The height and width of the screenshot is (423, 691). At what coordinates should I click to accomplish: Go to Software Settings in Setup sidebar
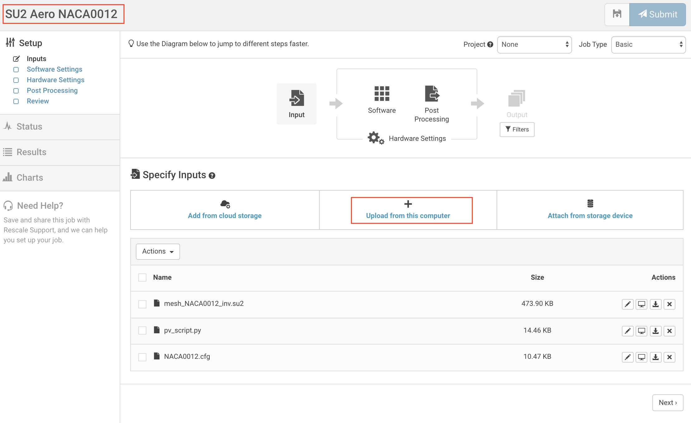(55, 69)
